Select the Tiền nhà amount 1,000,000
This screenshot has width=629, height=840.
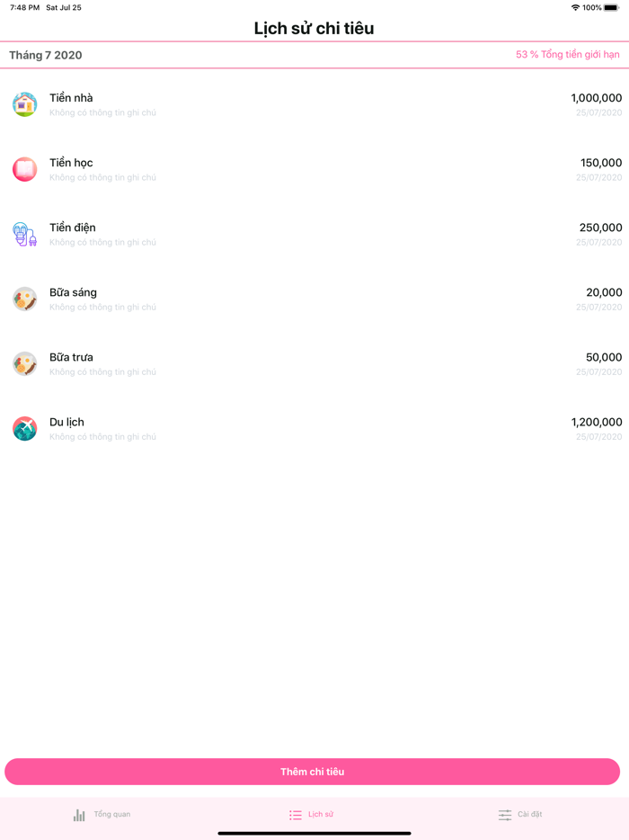coord(596,98)
